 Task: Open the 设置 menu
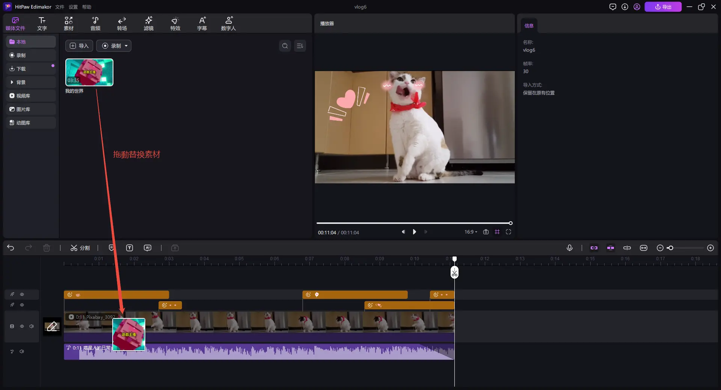(x=73, y=7)
